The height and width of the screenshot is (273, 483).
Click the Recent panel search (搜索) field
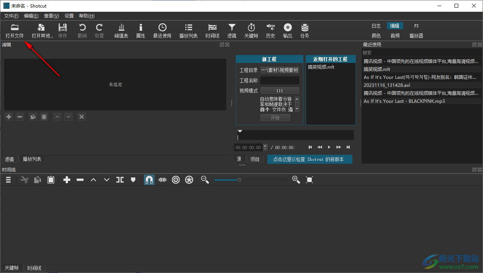click(421, 53)
